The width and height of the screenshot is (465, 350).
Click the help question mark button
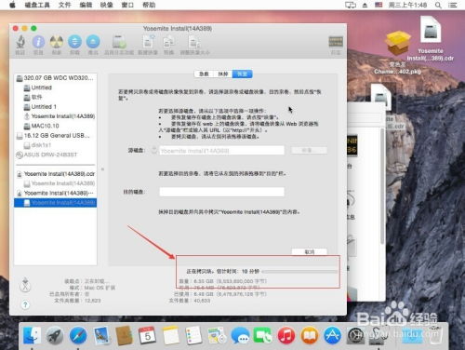click(25, 304)
